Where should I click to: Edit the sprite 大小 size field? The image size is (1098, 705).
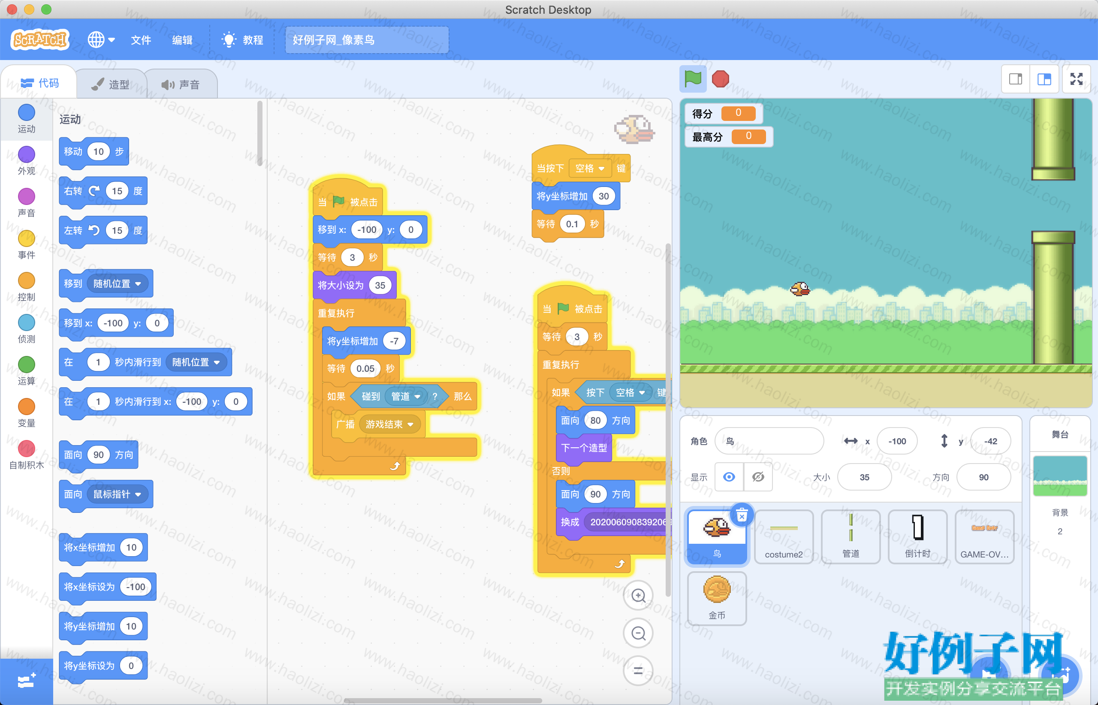click(864, 477)
